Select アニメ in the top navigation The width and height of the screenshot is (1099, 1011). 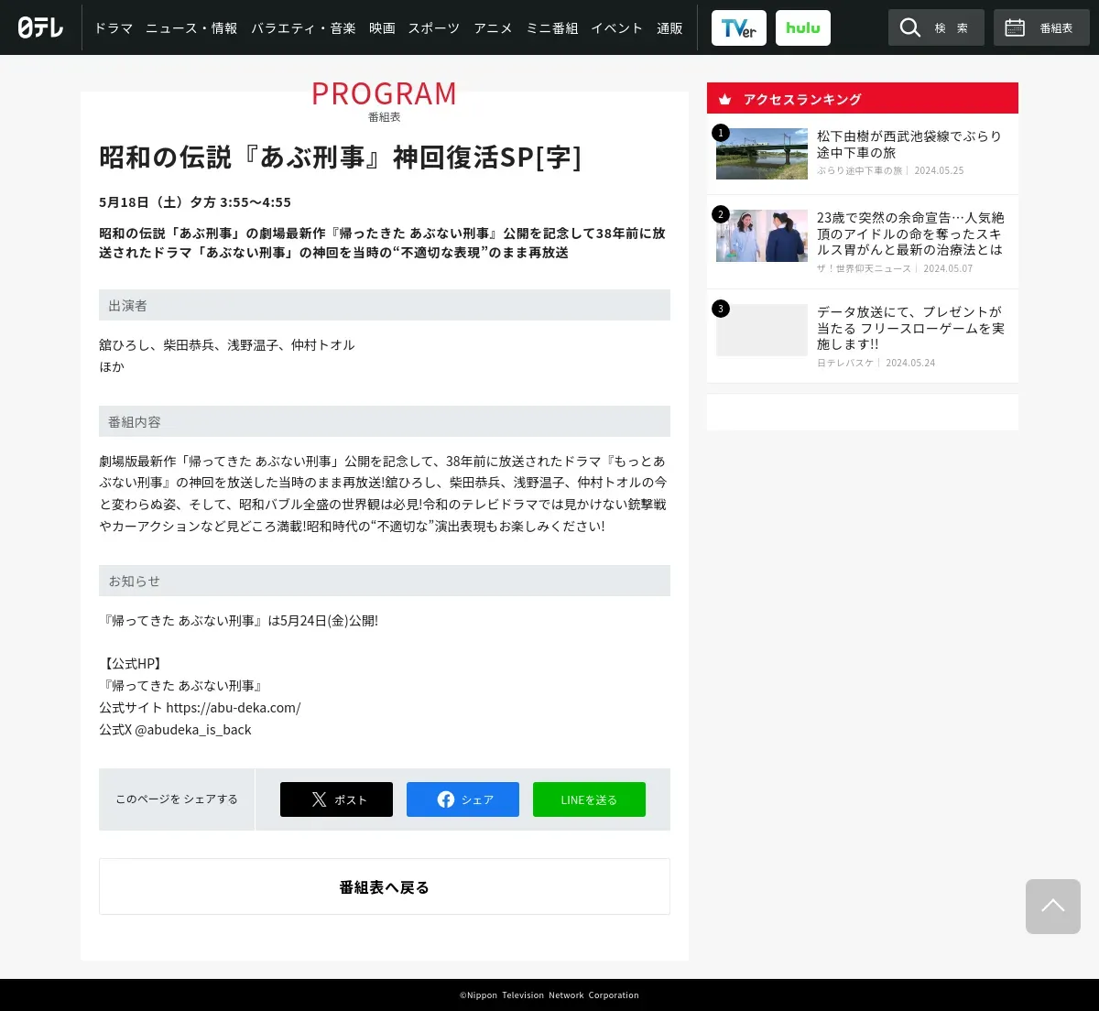(493, 28)
